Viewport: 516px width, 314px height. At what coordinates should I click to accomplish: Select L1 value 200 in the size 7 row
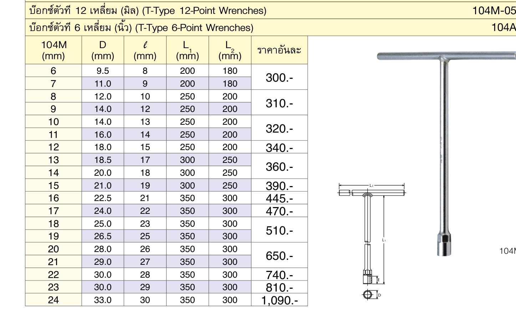(188, 83)
